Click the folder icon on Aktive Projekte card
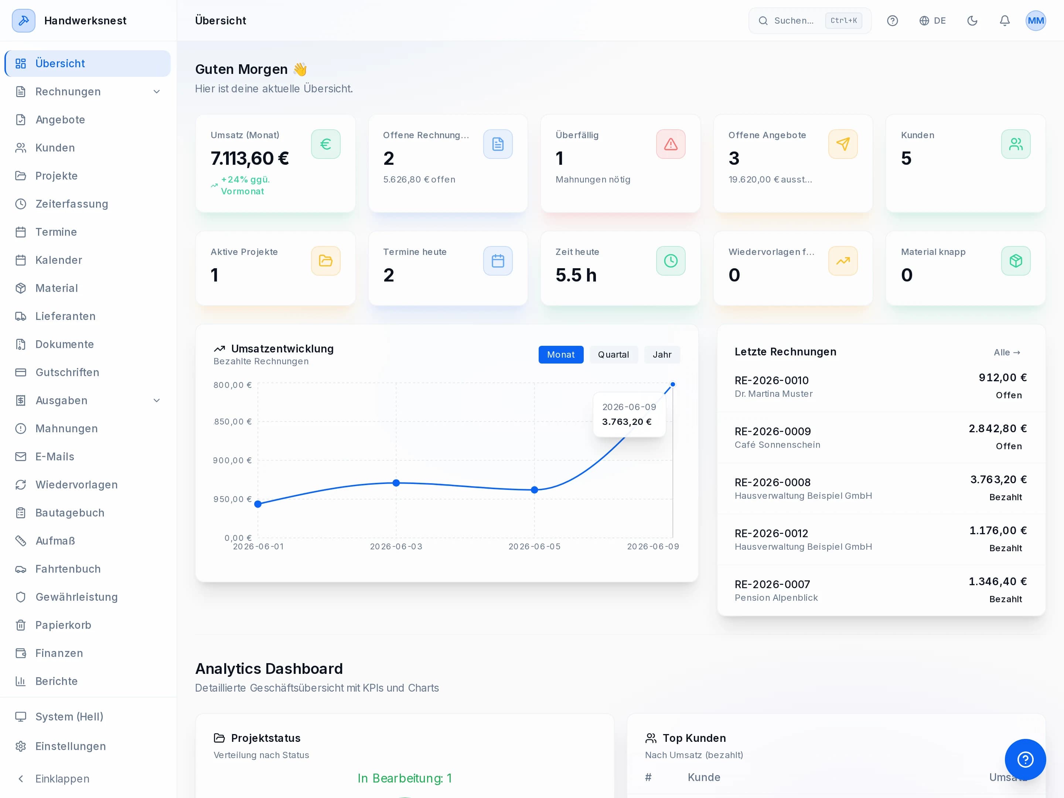 [x=325, y=261]
